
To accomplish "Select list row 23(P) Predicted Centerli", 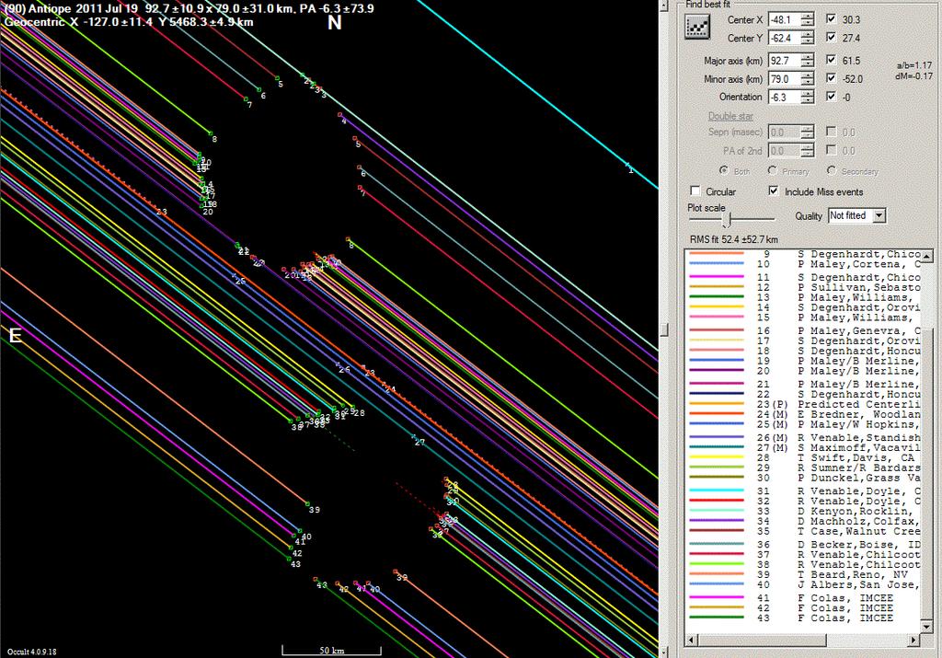I will point(802,404).
